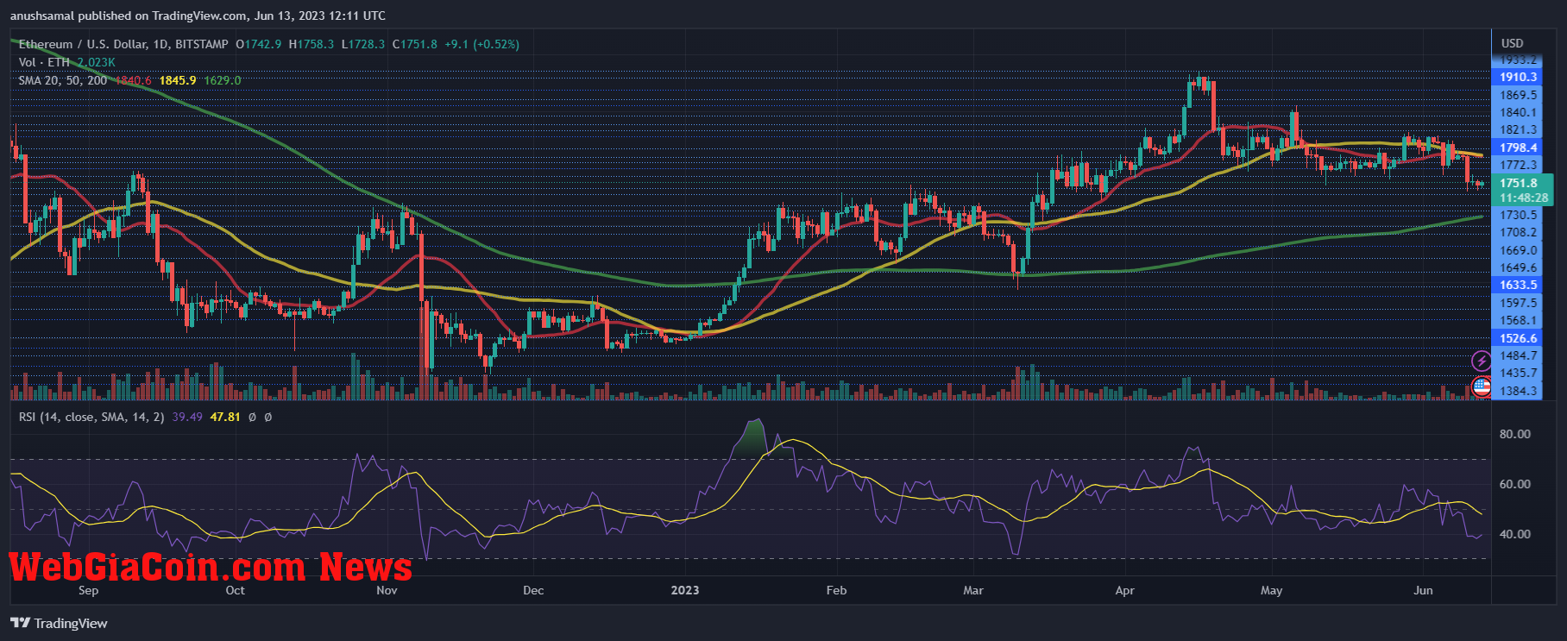Click the highlighted price level 1633.5
The height and width of the screenshot is (641, 1567).
pyautogui.click(x=1518, y=285)
